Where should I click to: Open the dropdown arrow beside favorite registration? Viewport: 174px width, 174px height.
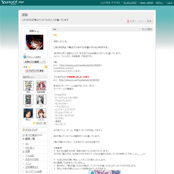[44, 61]
